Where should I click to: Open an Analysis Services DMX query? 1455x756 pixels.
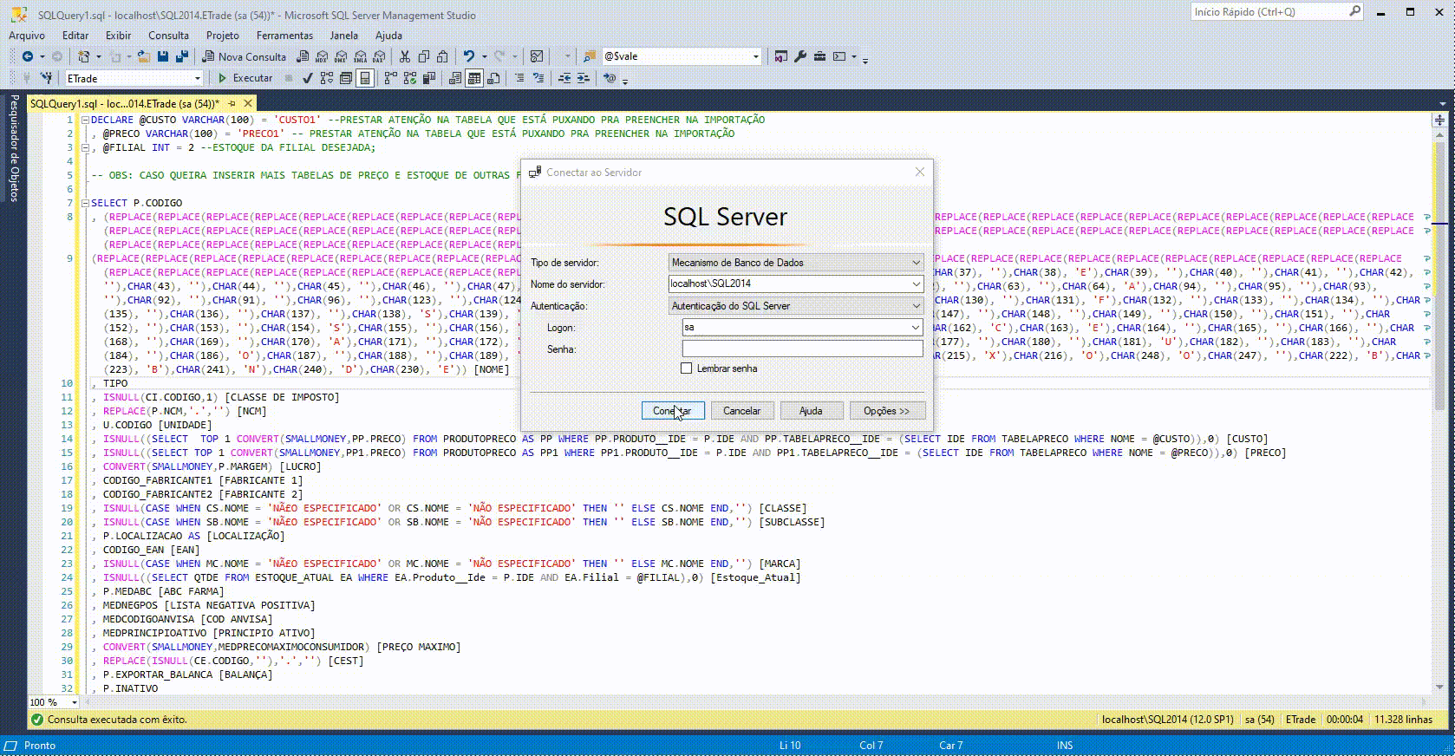tap(341, 56)
